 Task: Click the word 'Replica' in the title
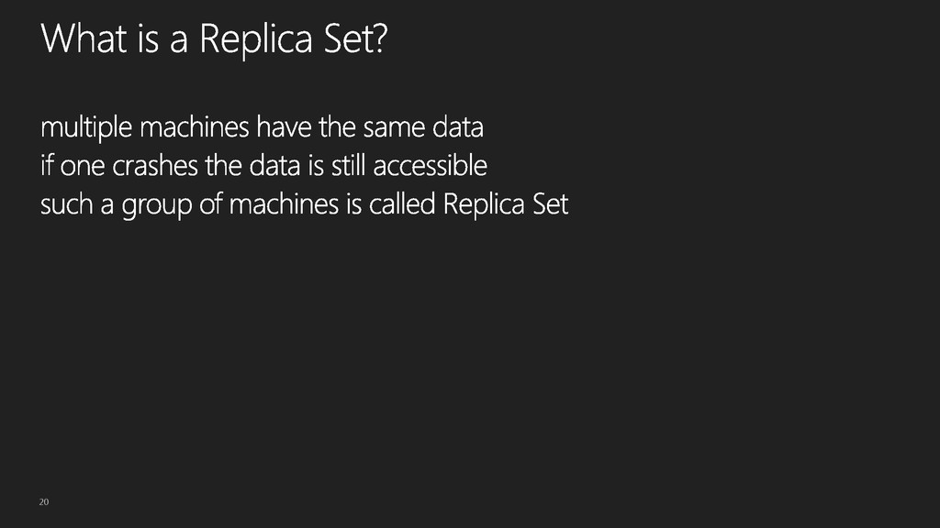coord(256,40)
